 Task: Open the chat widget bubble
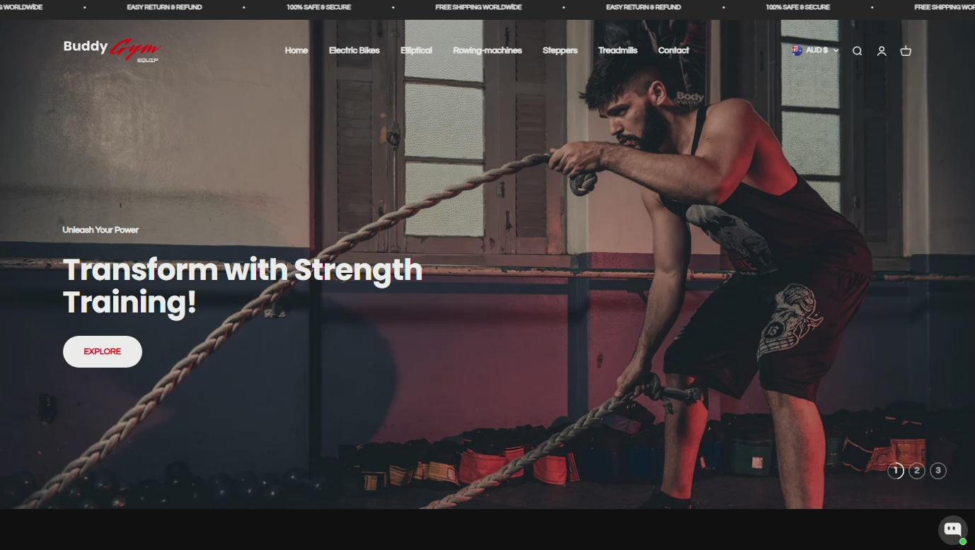coord(952,529)
